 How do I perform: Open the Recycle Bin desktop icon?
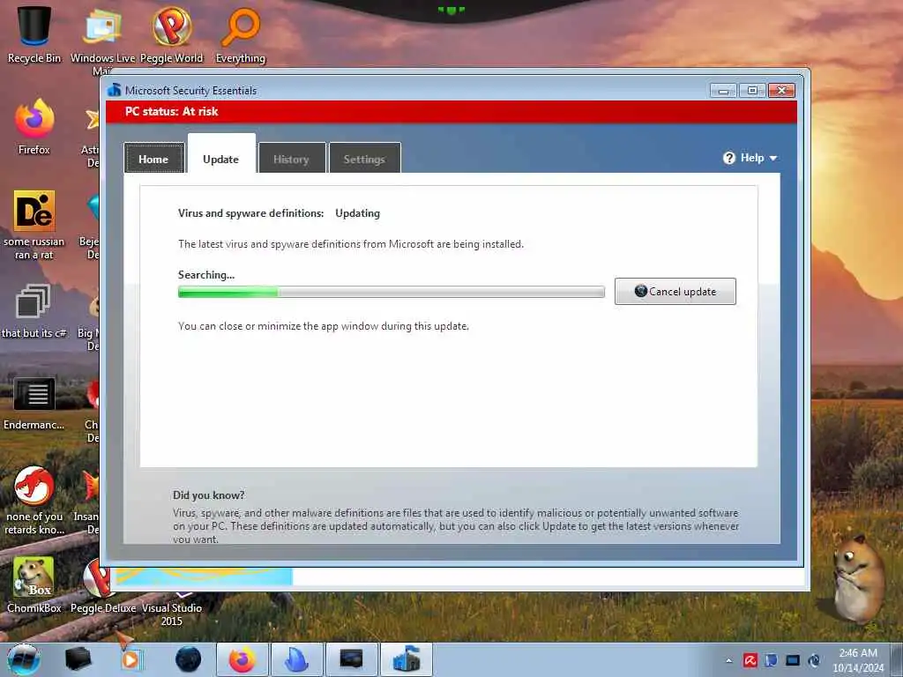point(34,33)
